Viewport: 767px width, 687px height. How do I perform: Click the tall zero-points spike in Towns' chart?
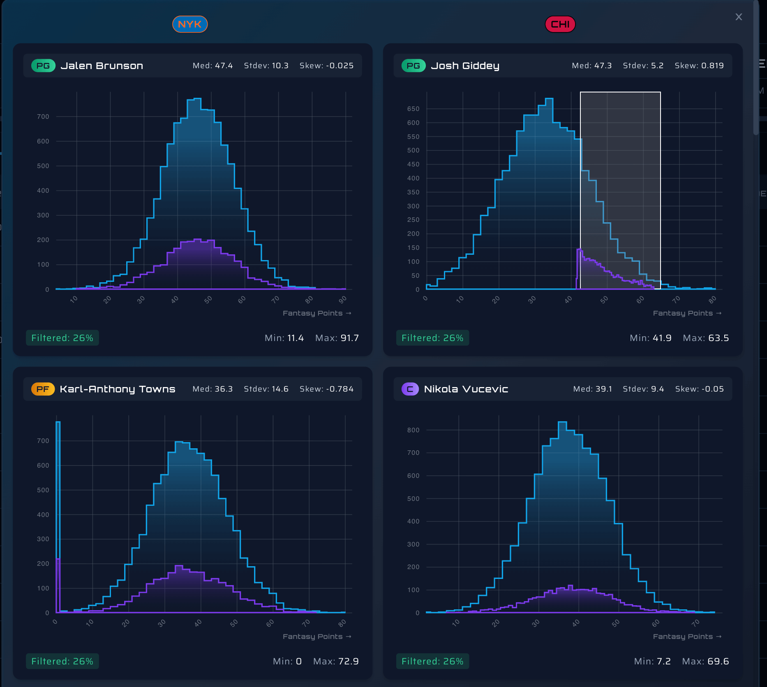pos(58,493)
